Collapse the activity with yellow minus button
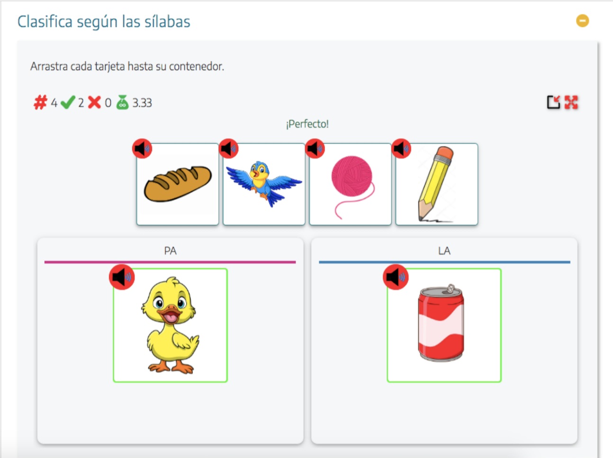Viewport: 613px width, 458px height. tap(582, 21)
